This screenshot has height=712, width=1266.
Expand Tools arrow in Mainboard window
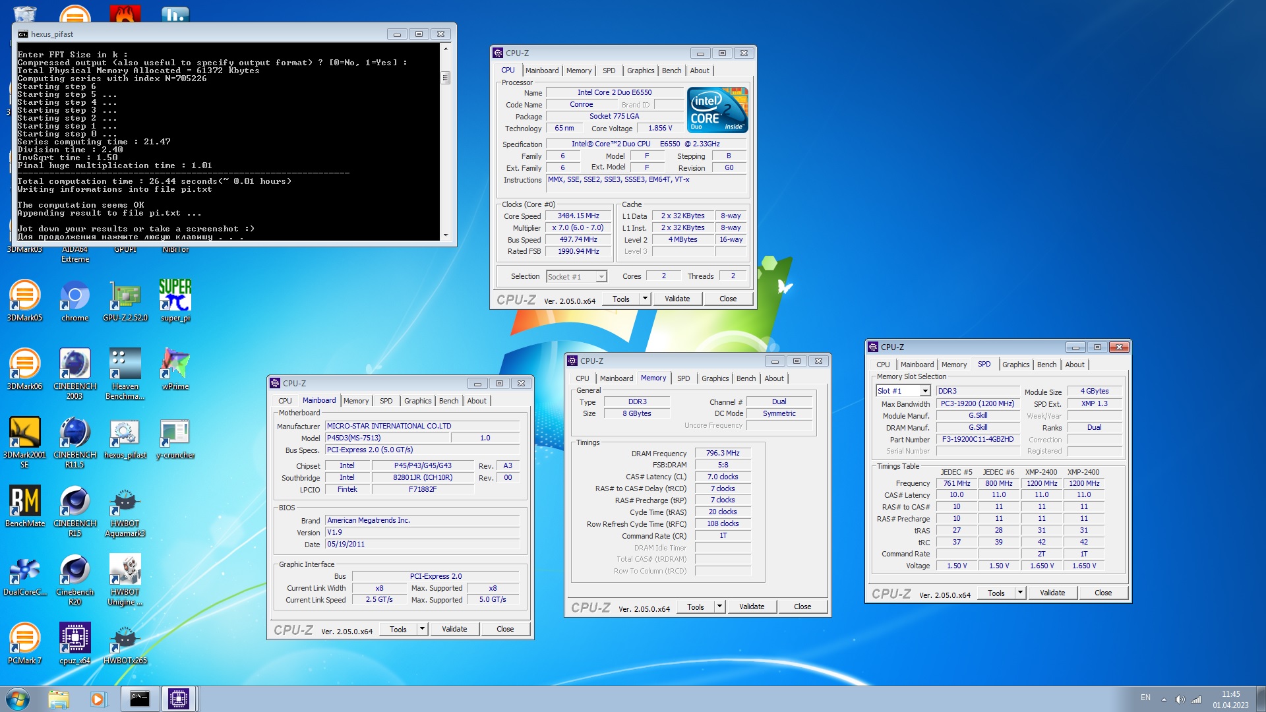click(x=422, y=629)
